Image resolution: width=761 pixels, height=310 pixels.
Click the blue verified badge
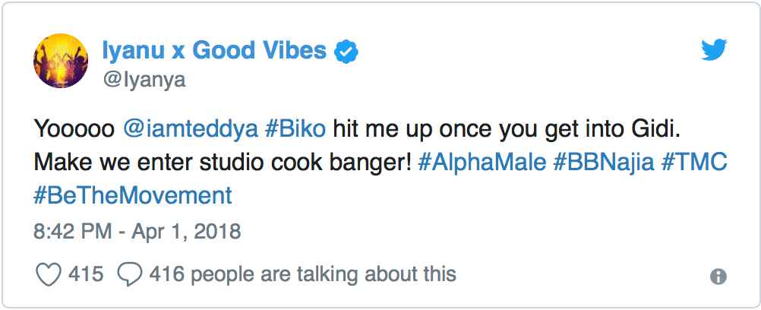click(347, 52)
